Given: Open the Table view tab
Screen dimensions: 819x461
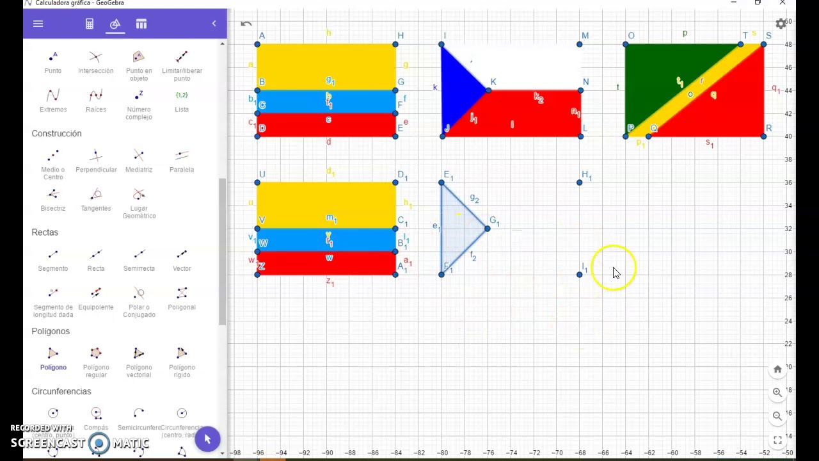Looking at the screenshot, I should click(141, 24).
